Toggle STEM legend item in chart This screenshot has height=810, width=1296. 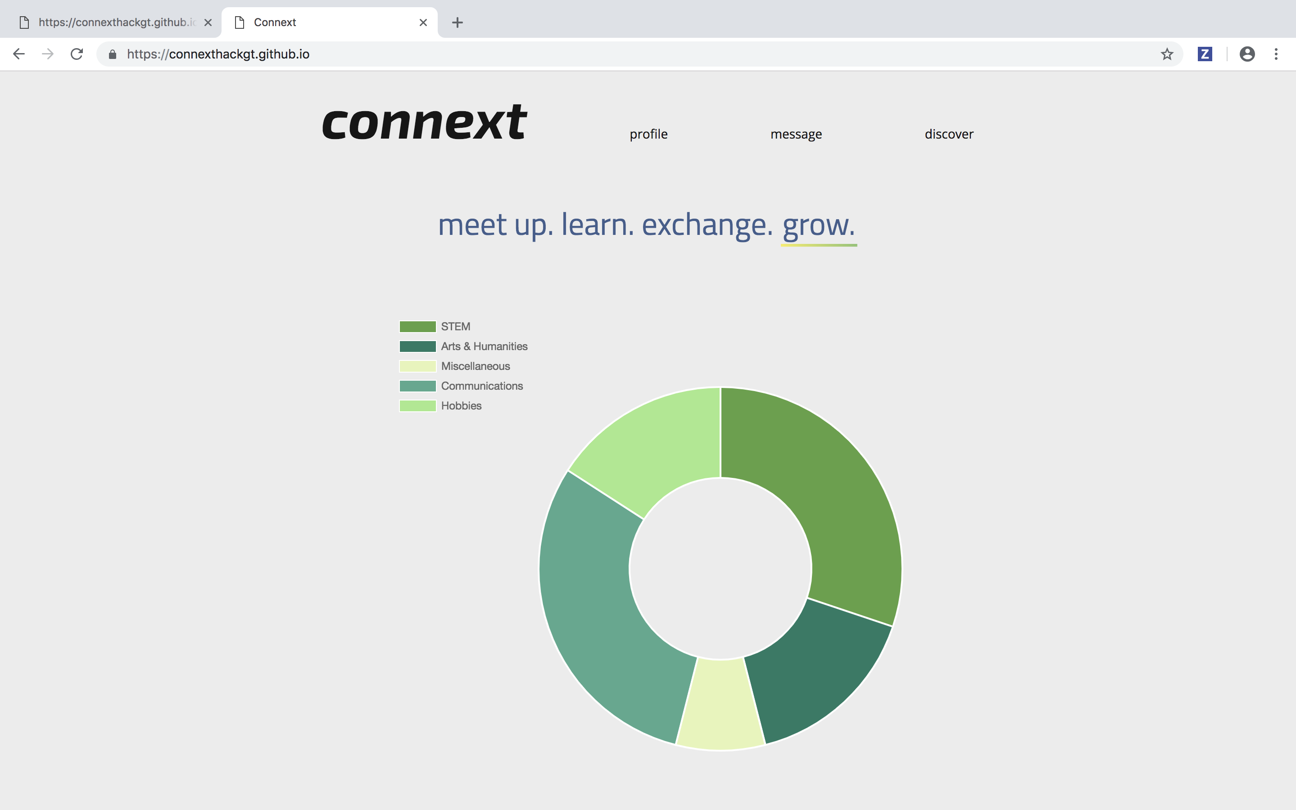[x=455, y=326]
